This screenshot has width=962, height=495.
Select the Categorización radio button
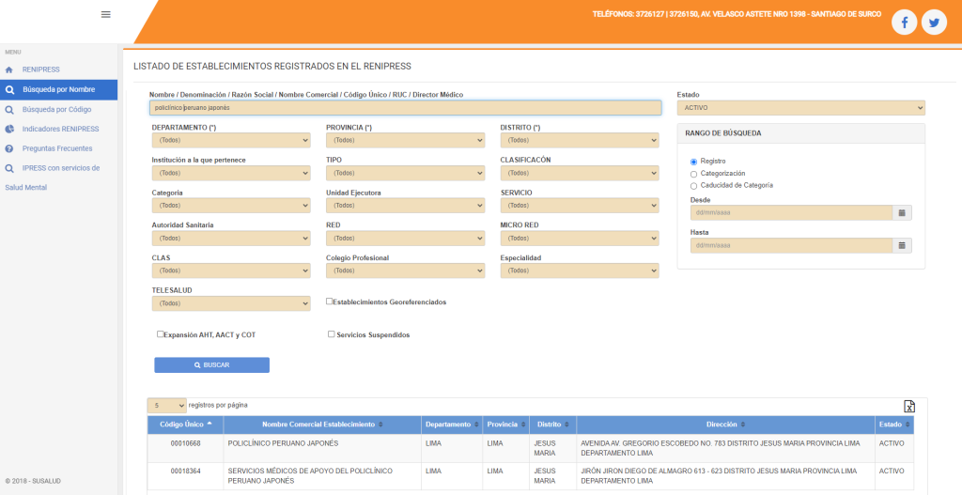693,174
